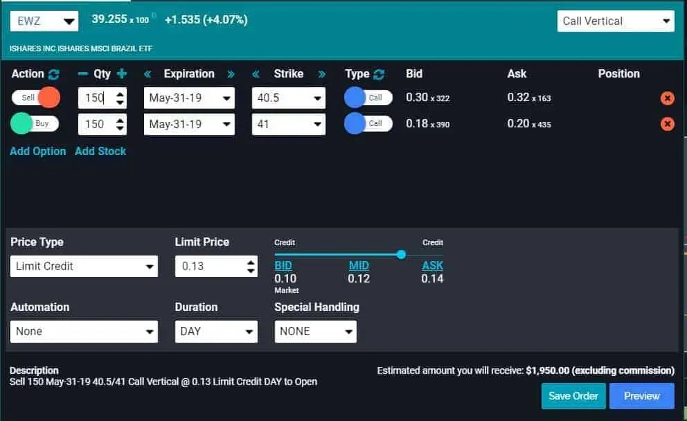Click the Credit price slider handle
Viewport: 687px width, 421px height.
[x=401, y=255]
